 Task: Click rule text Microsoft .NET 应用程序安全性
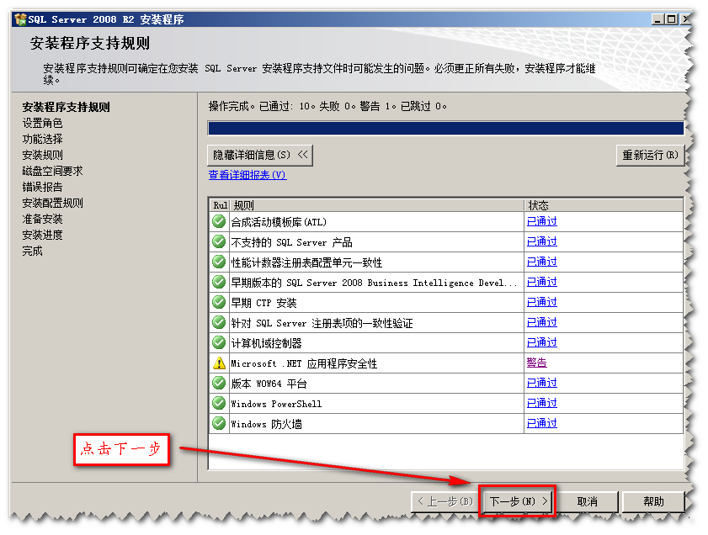tap(304, 363)
